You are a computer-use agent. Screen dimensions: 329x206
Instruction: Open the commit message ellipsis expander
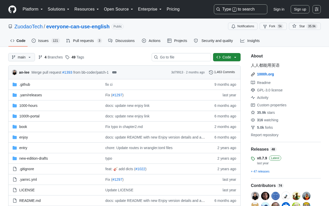[x=114, y=72]
